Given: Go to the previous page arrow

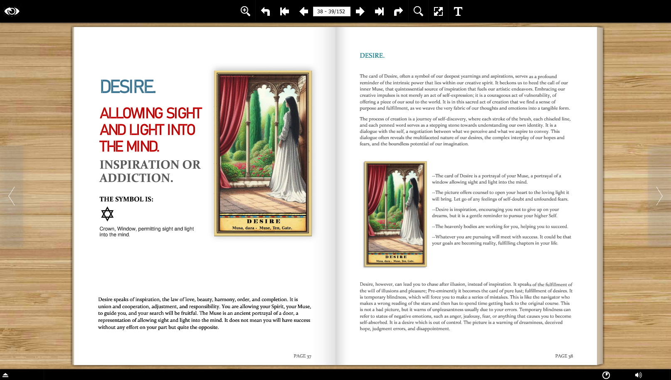Looking at the screenshot, I should pos(303,11).
